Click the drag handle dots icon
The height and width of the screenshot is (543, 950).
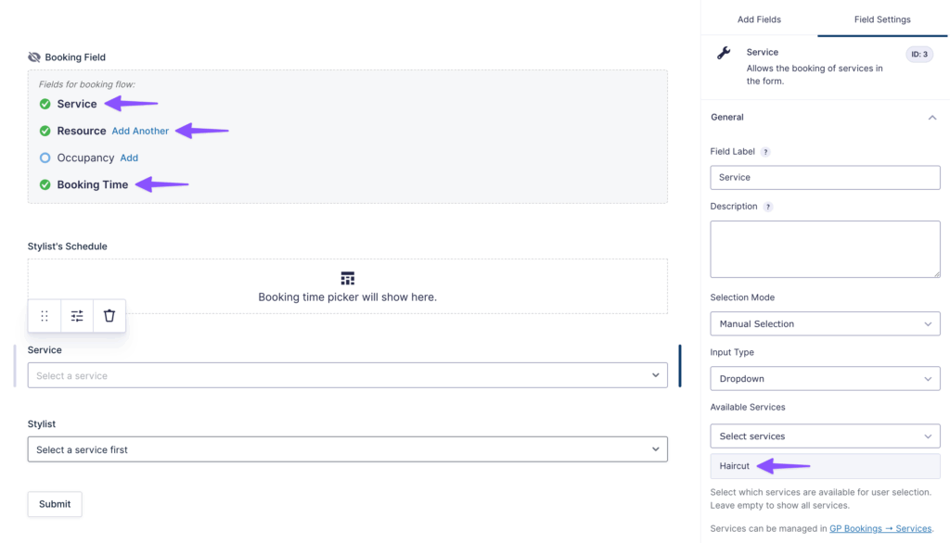pyautogui.click(x=44, y=315)
